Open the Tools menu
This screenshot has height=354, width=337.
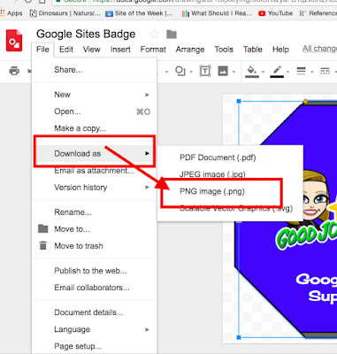point(224,50)
